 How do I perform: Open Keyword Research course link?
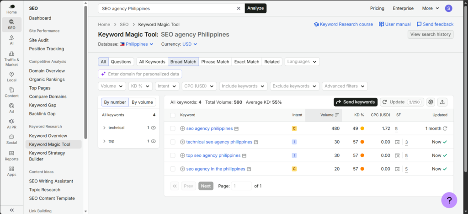(x=343, y=24)
